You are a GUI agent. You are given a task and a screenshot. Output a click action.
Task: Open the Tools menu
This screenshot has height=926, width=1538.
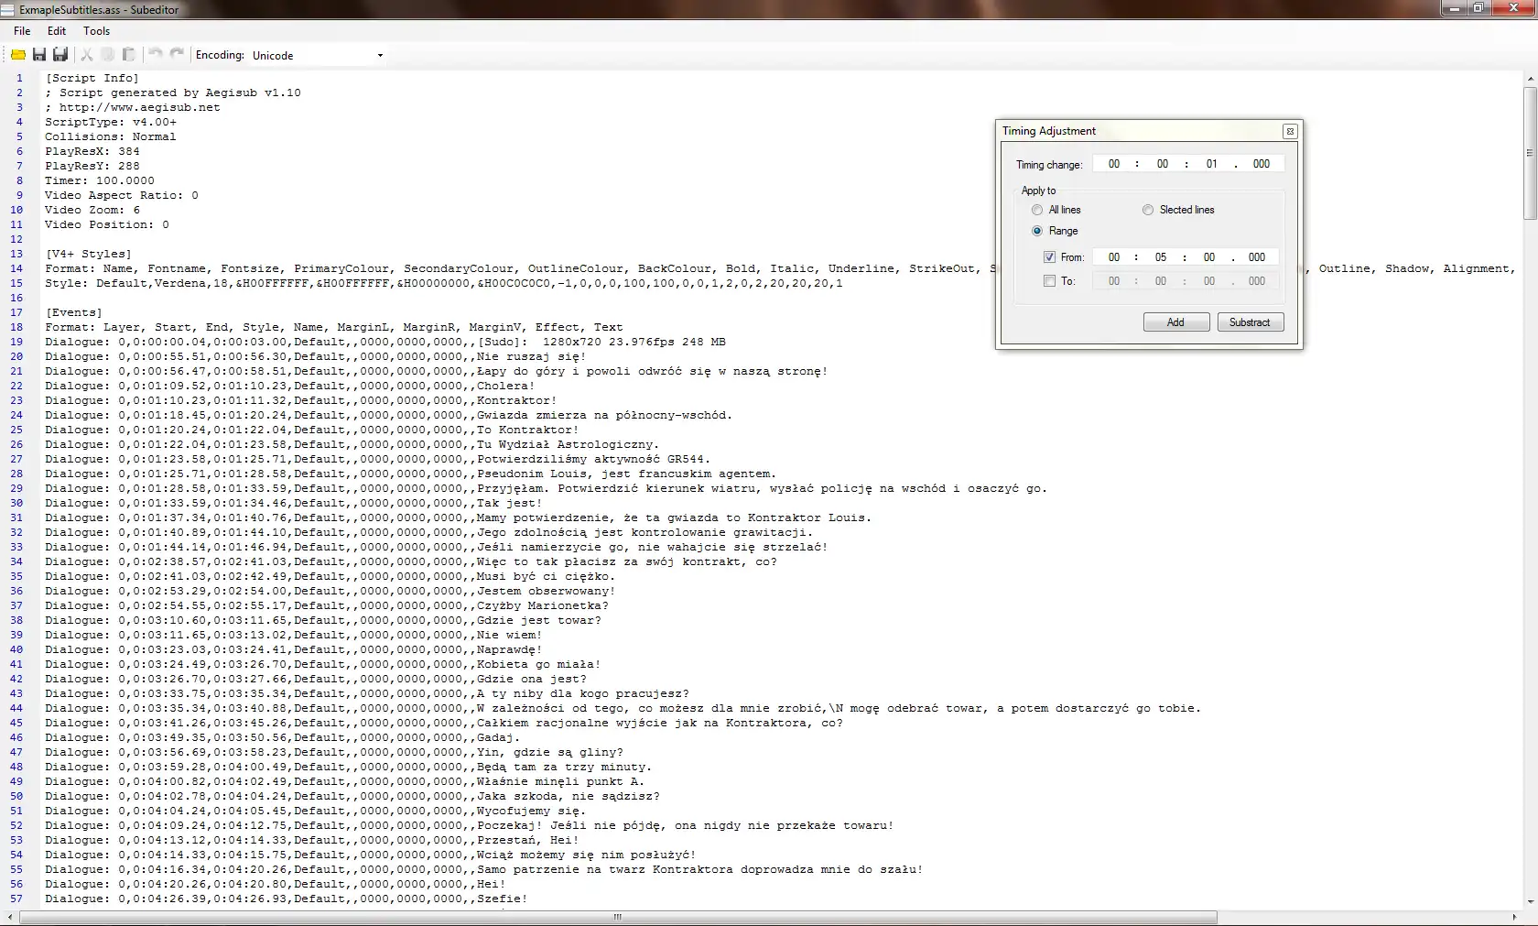[96, 31]
